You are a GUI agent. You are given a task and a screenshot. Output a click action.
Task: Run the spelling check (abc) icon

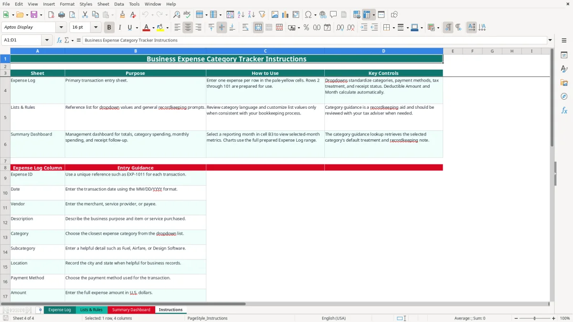click(x=187, y=15)
